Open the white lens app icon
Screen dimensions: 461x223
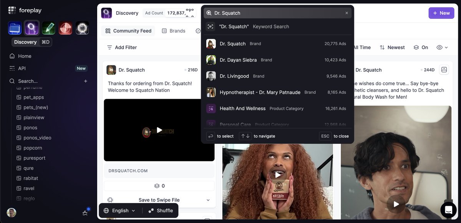[x=82, y=28]
